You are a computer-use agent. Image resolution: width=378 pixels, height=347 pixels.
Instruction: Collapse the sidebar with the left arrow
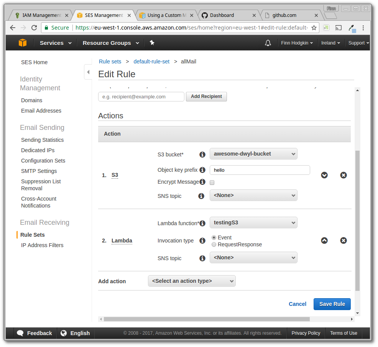click(88, 71)
